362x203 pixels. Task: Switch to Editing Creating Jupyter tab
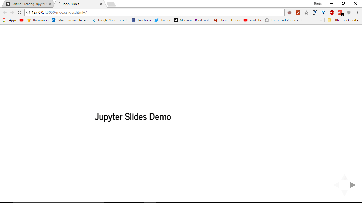[28, 4]
